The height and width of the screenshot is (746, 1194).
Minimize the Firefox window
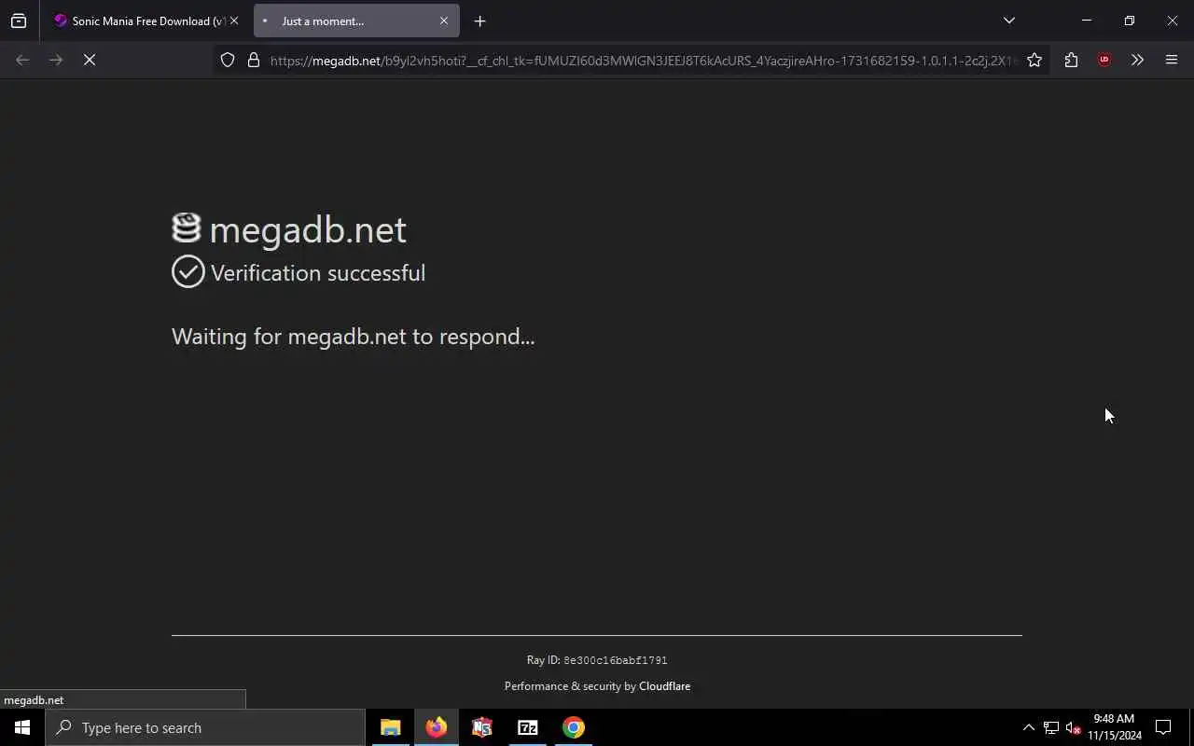click(1086, 21)
